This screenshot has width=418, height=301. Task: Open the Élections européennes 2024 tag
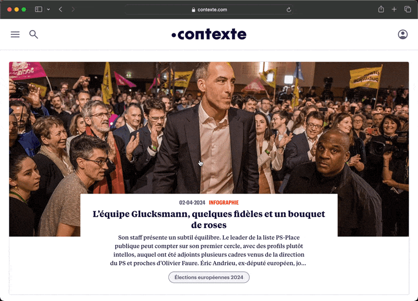(209, 278)
